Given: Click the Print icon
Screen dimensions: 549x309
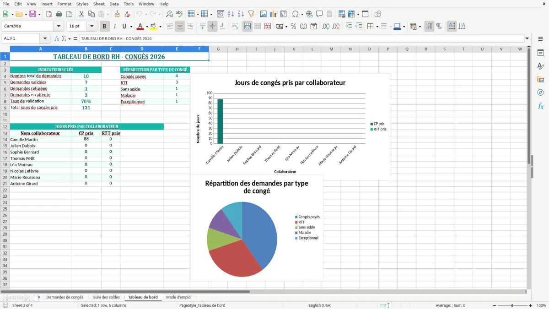Looking at the screenshot, I should click(x=60, y=14).
